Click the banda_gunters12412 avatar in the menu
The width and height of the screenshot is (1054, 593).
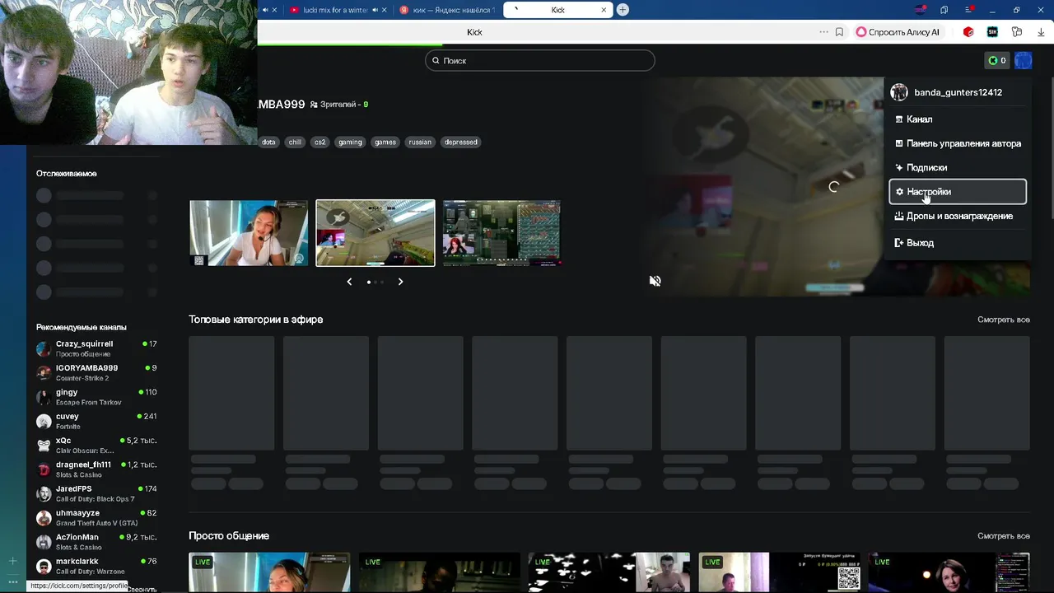899,92
